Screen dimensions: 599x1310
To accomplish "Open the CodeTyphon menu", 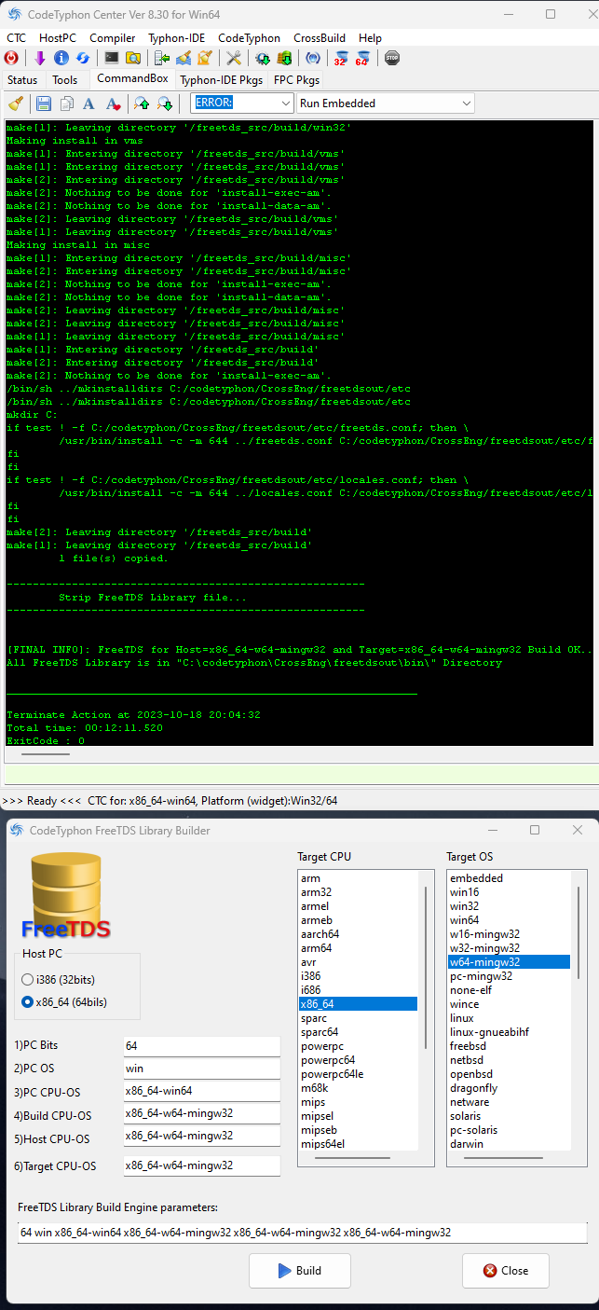I will 249,38.
